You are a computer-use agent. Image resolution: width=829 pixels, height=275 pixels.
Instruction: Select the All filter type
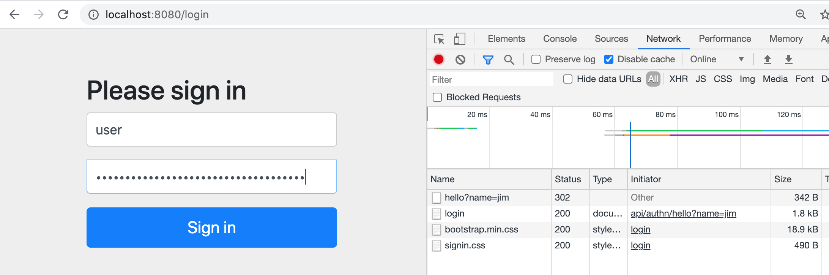(x=653, y=79)
